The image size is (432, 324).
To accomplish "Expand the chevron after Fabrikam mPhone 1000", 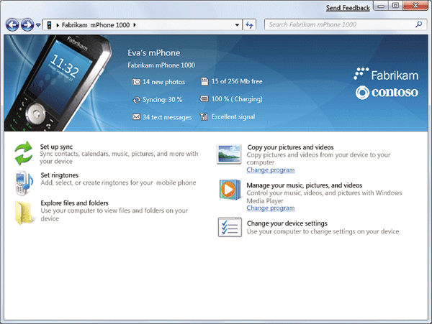I will pyautogui.click(x=135, y=24).
